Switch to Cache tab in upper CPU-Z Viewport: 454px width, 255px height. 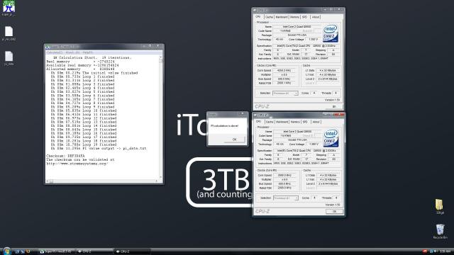(269, 17)
